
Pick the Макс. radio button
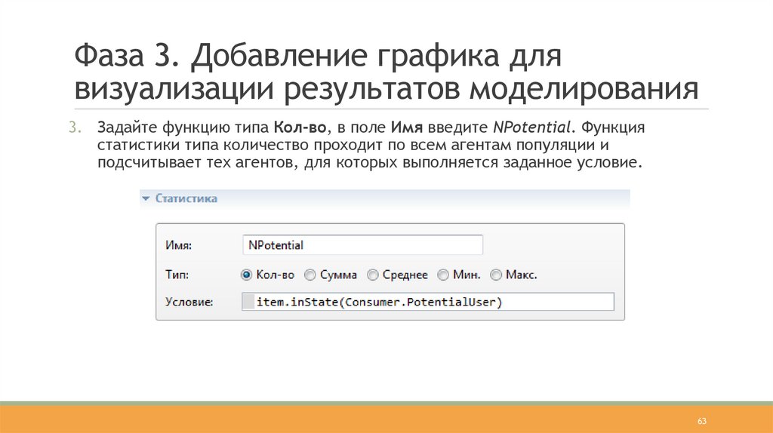pos(496,275)
